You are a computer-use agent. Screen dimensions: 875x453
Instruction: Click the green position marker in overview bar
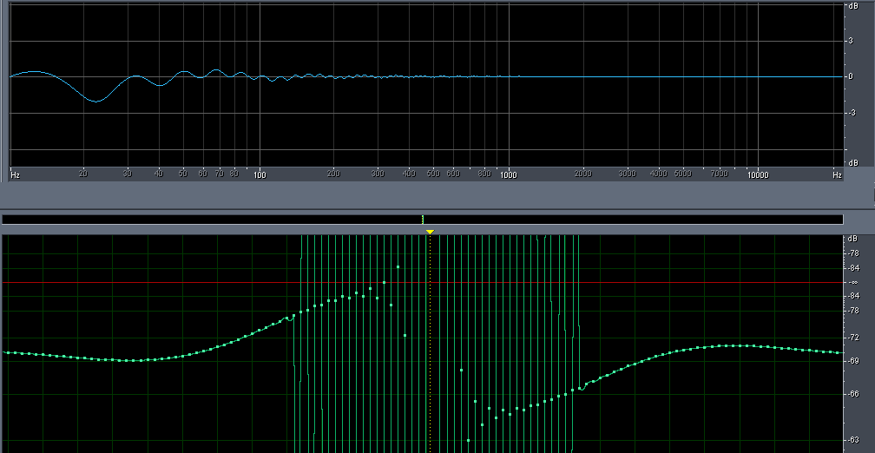[x=423, y=220]
